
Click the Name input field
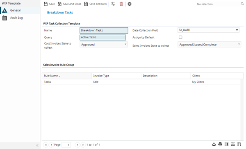point(104,30)
